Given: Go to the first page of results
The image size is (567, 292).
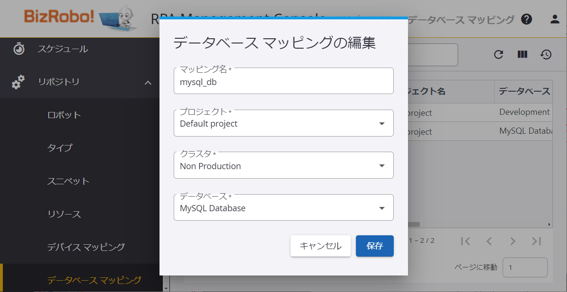Looking at the screenshot, I should coord(466,241).
